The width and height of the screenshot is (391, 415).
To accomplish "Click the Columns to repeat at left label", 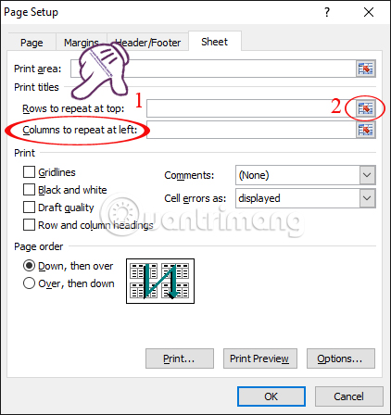I will [80, 130].
